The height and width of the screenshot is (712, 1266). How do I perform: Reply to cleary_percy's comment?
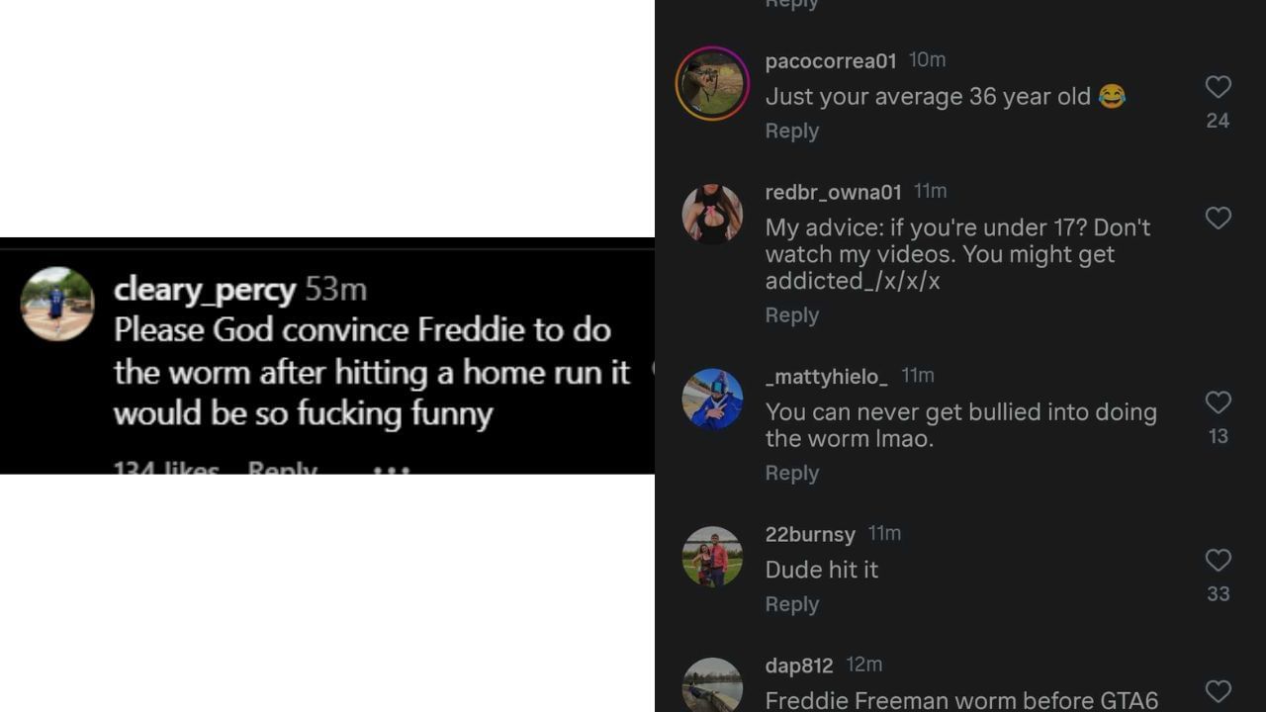tap(283, 472)
